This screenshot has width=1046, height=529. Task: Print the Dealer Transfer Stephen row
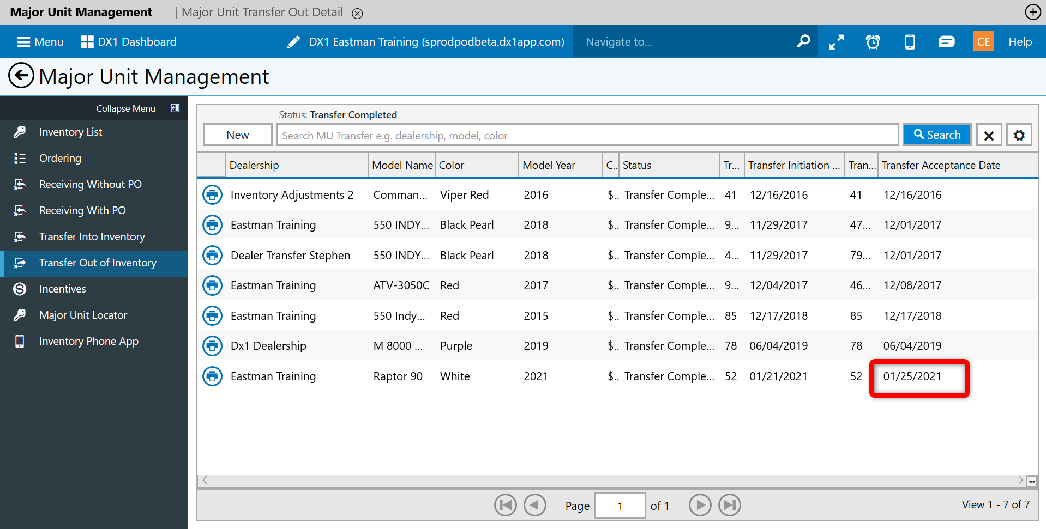tap(212, 255)
